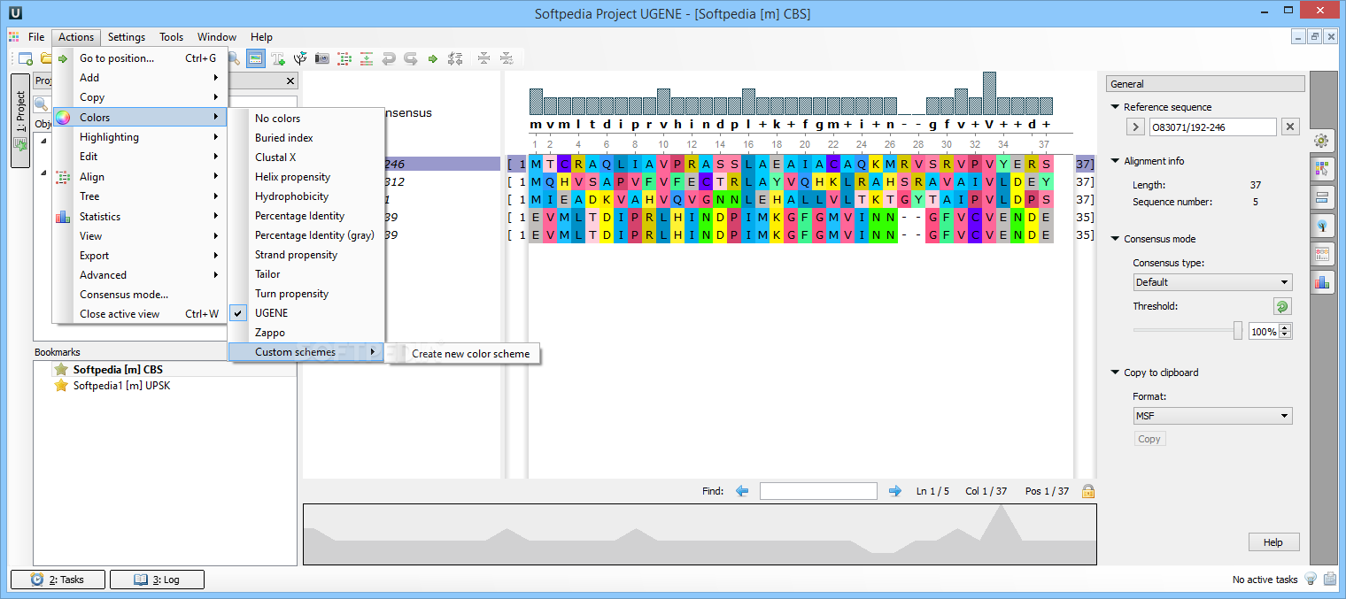Click the green go-to arrow toolbar icon
The width and height of the screenshot is (1346, 599).
(x=433, y=58)
